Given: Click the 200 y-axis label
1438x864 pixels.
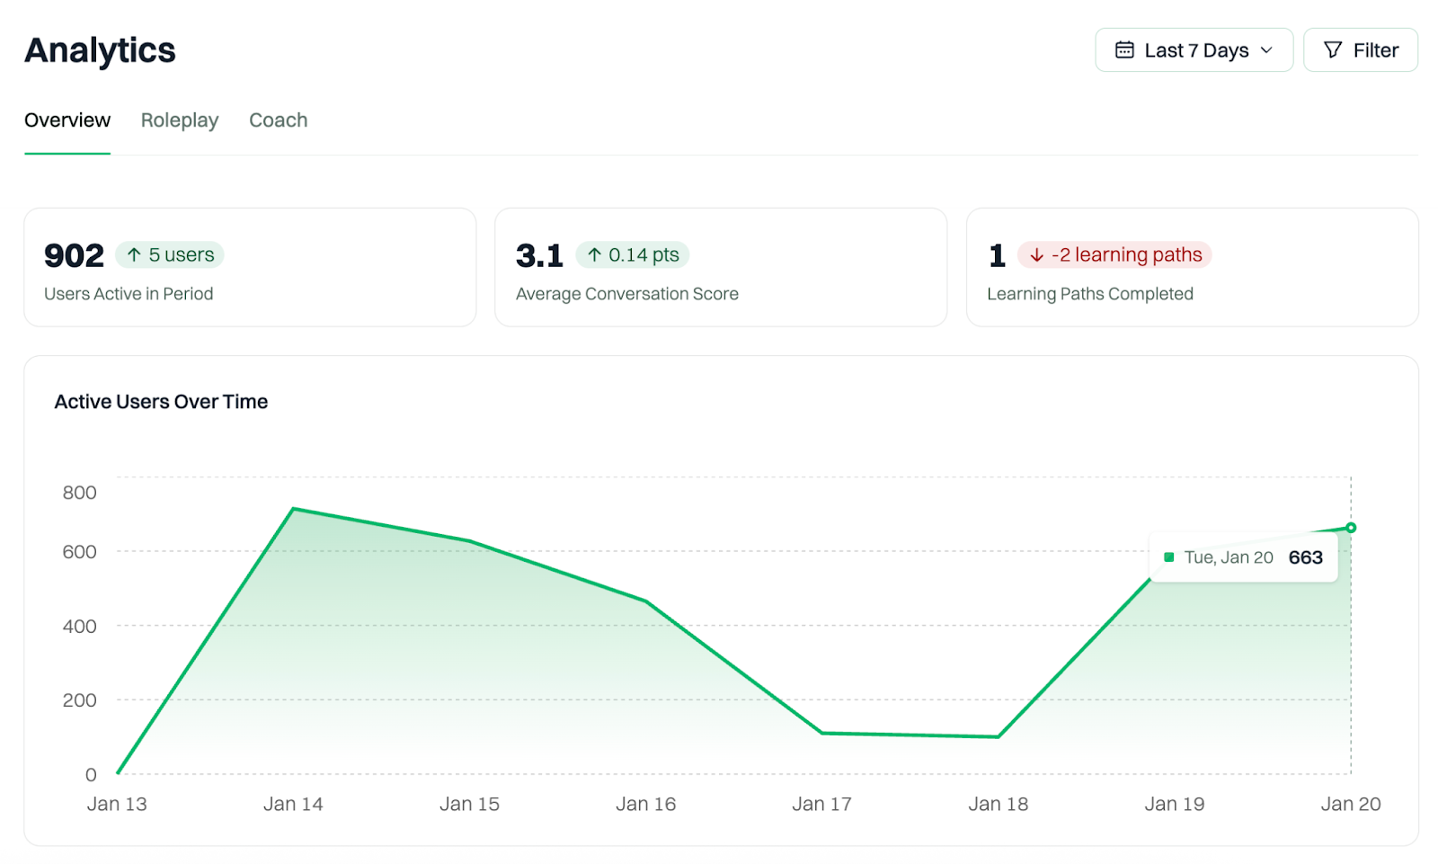Looking at the screenshot, I should tap(79, 700).
